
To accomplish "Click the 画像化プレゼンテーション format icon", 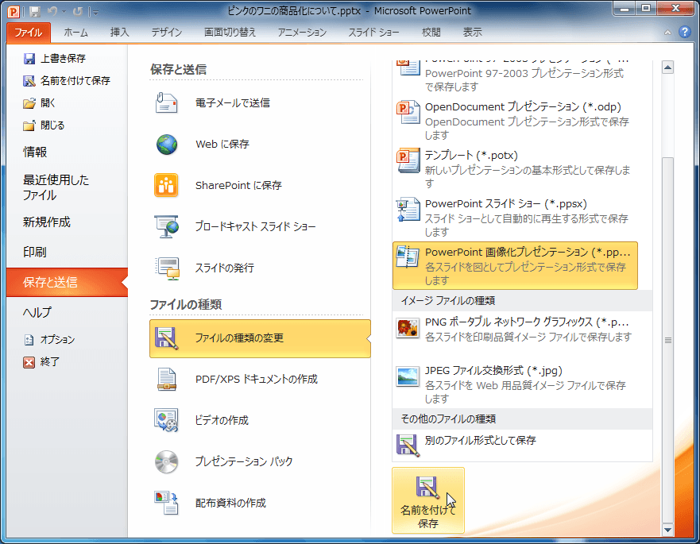I will (408, 257).
